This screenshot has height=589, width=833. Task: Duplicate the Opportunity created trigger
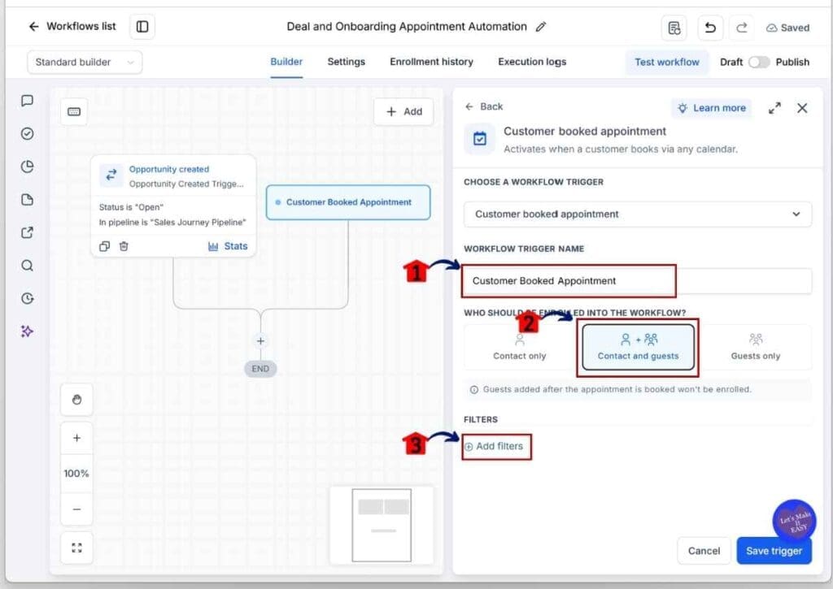(x=105, y=246)
